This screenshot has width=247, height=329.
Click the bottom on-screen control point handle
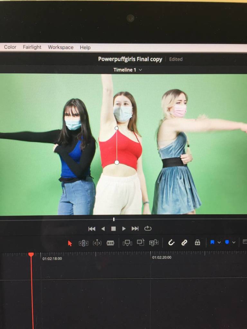[x=117, y=162]
